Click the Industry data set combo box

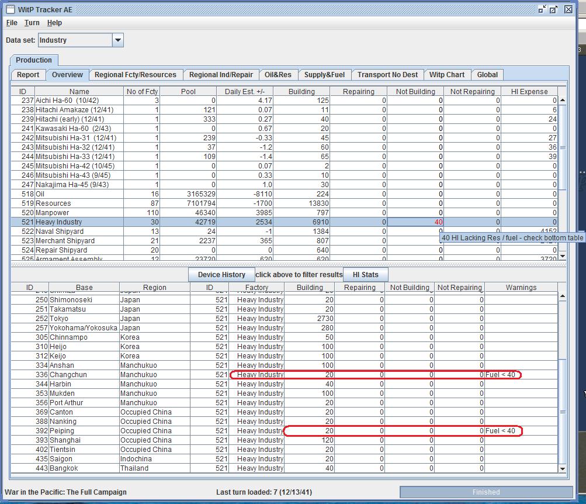click(75, 40)
